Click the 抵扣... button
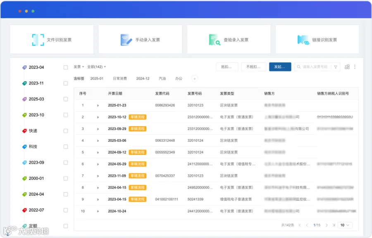This screenshot has width=372, height=238. coord(227,67)
